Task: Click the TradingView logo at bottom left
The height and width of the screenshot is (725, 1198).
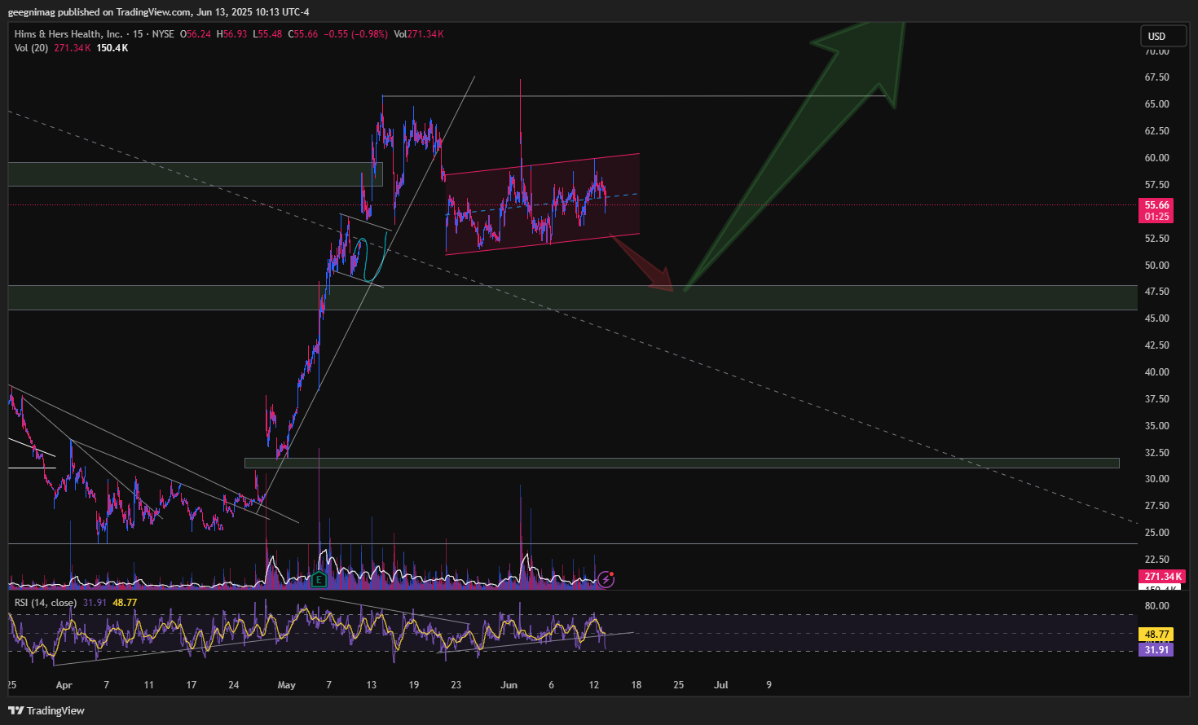Action: pos(46,710)
